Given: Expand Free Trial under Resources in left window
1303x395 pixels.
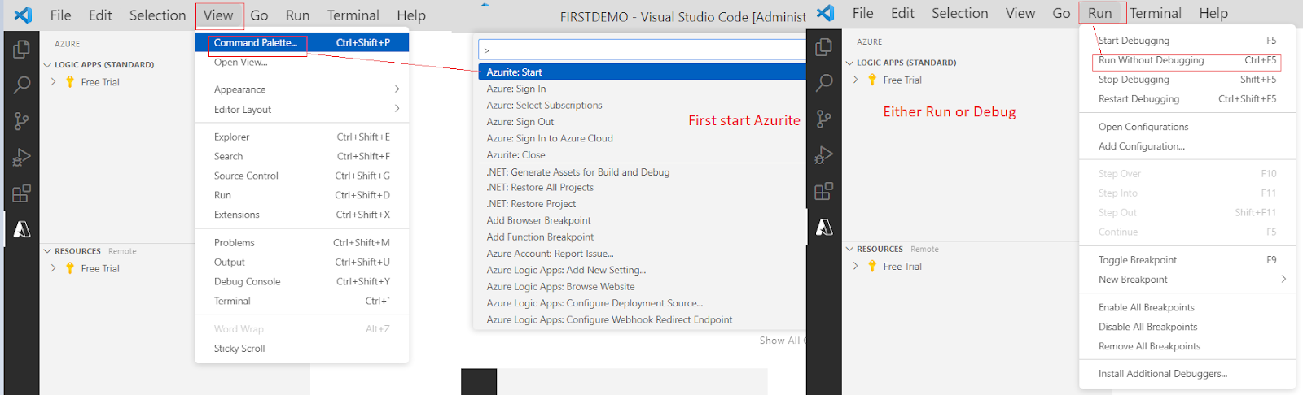Looking at the screenshot, I should pos(54,268).
